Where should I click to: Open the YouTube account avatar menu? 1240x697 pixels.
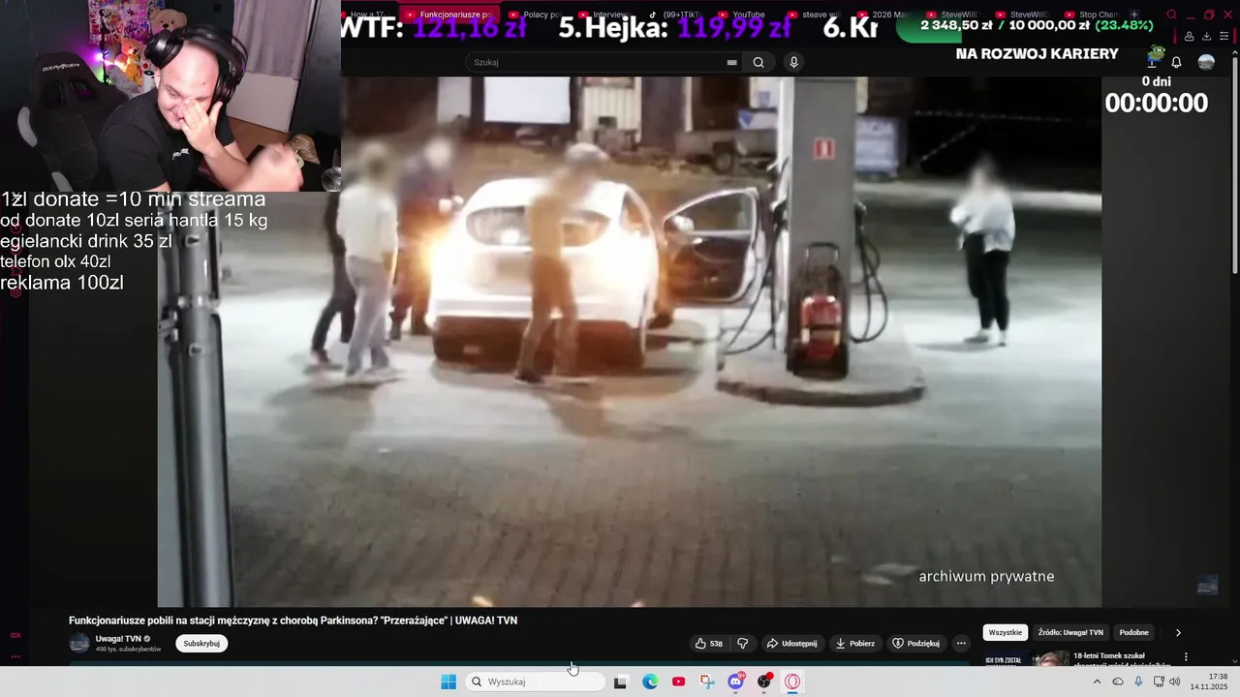point(1206,62)
